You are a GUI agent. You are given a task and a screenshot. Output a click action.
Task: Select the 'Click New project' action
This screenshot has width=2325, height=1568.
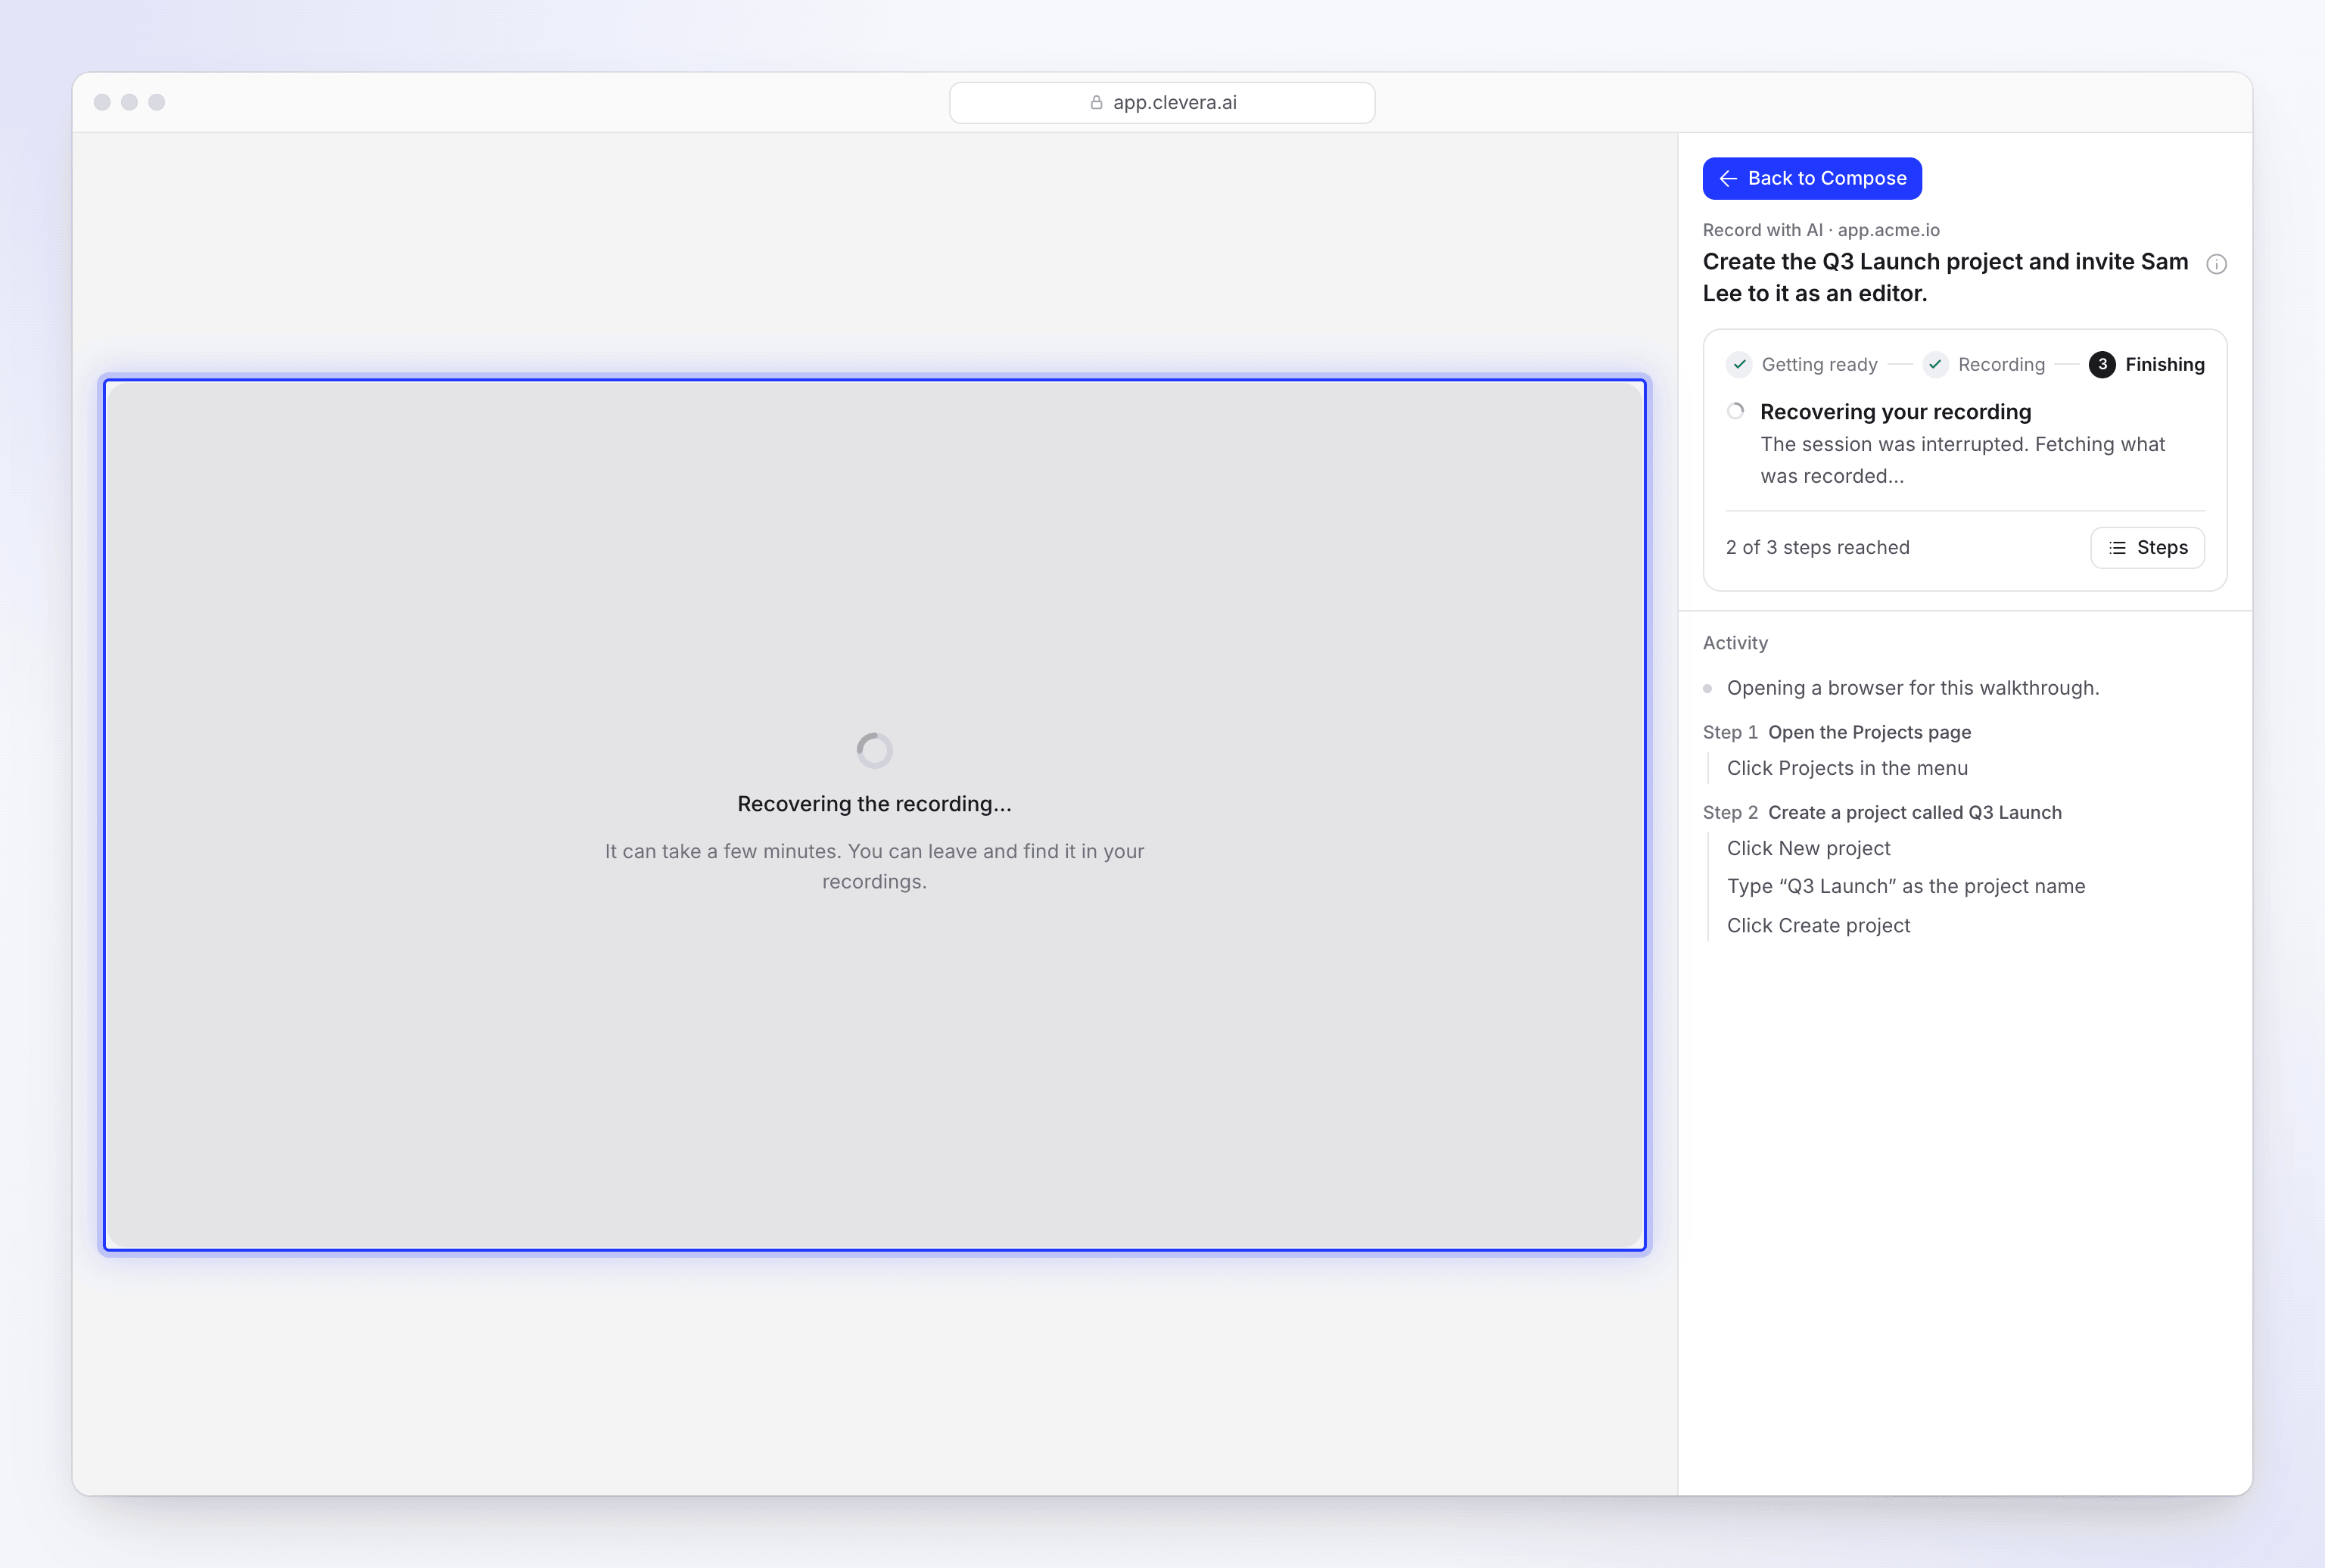1808,848
